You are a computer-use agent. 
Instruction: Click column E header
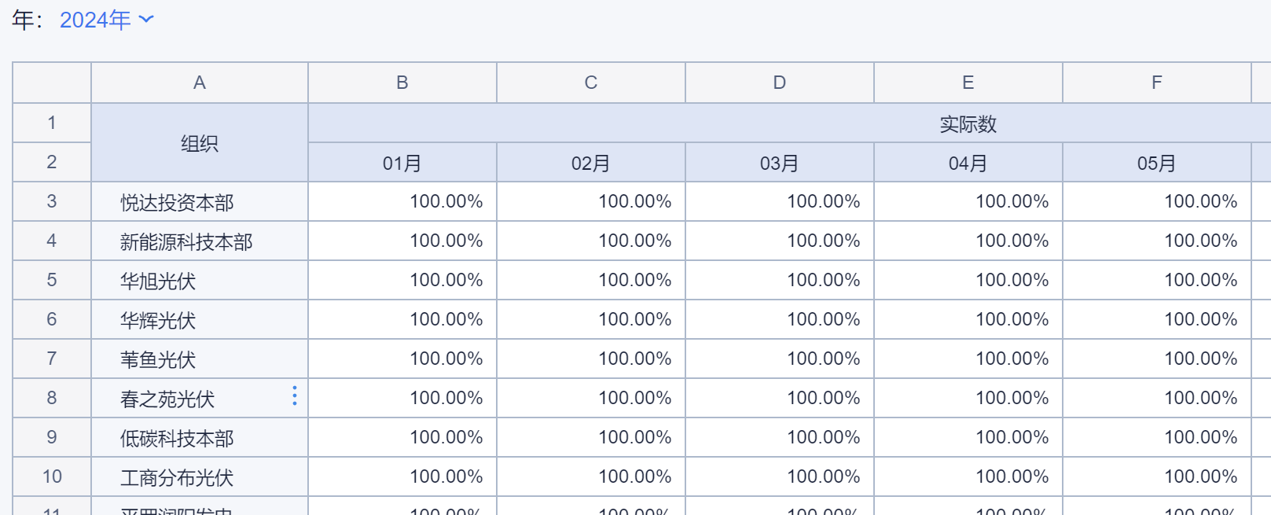(968, 83)
